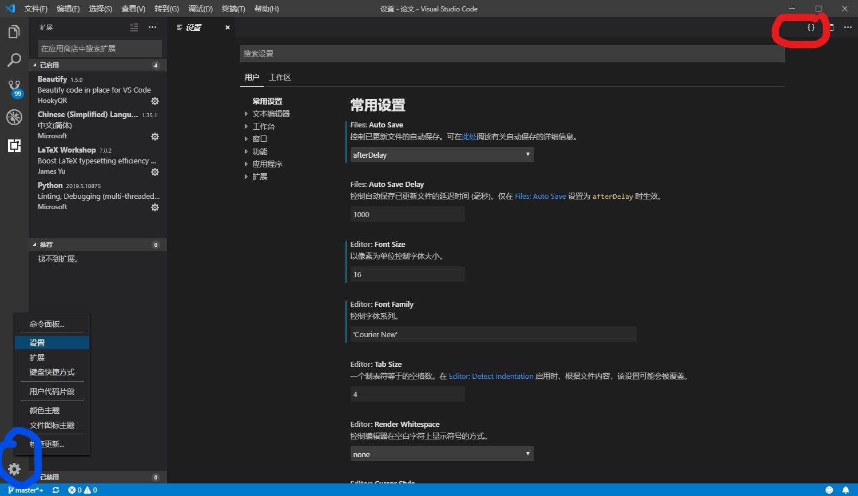Open the 查看(V) menu

point(133,9)
